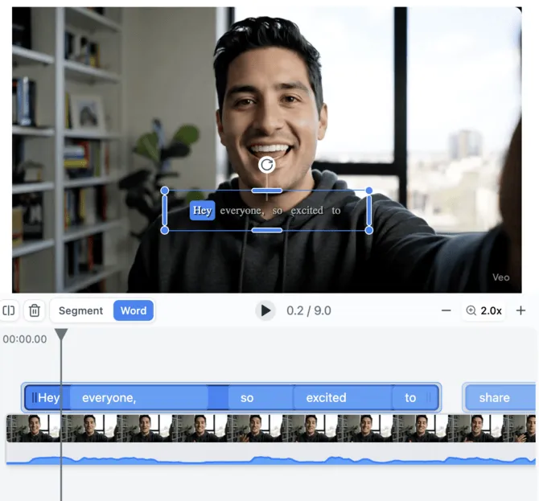Click the right drag grip after 'to' segment
This screenshot has width=539, height=501.
tap(429, 398)
